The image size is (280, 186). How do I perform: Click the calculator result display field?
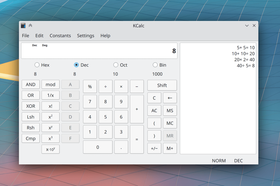point(99,51)
